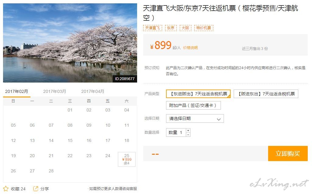Viewport: 312px width, 194px height.
Task: Increase quantity with plus stepper
Action: (188, 131)
